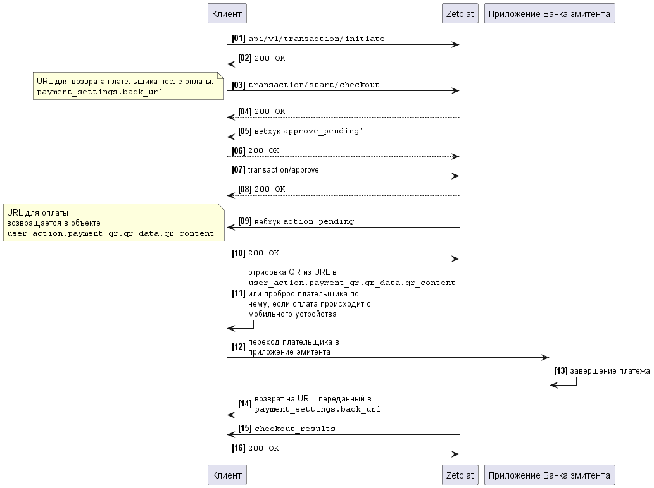This screenshot has height=488, width=654.
Task: Click step 15 checkout_results message label
Action: click(294, 429)
